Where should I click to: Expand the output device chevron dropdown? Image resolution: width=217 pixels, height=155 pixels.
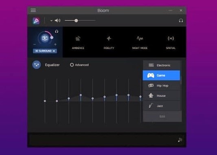[x=51, y=21]
